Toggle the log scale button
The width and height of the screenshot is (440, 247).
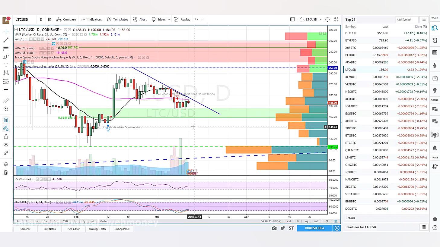point(306,221)
